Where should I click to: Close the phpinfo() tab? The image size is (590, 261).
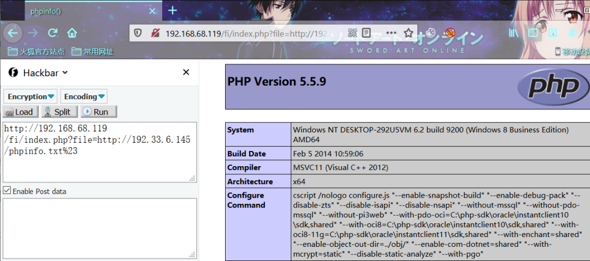(x=152, y=11)
